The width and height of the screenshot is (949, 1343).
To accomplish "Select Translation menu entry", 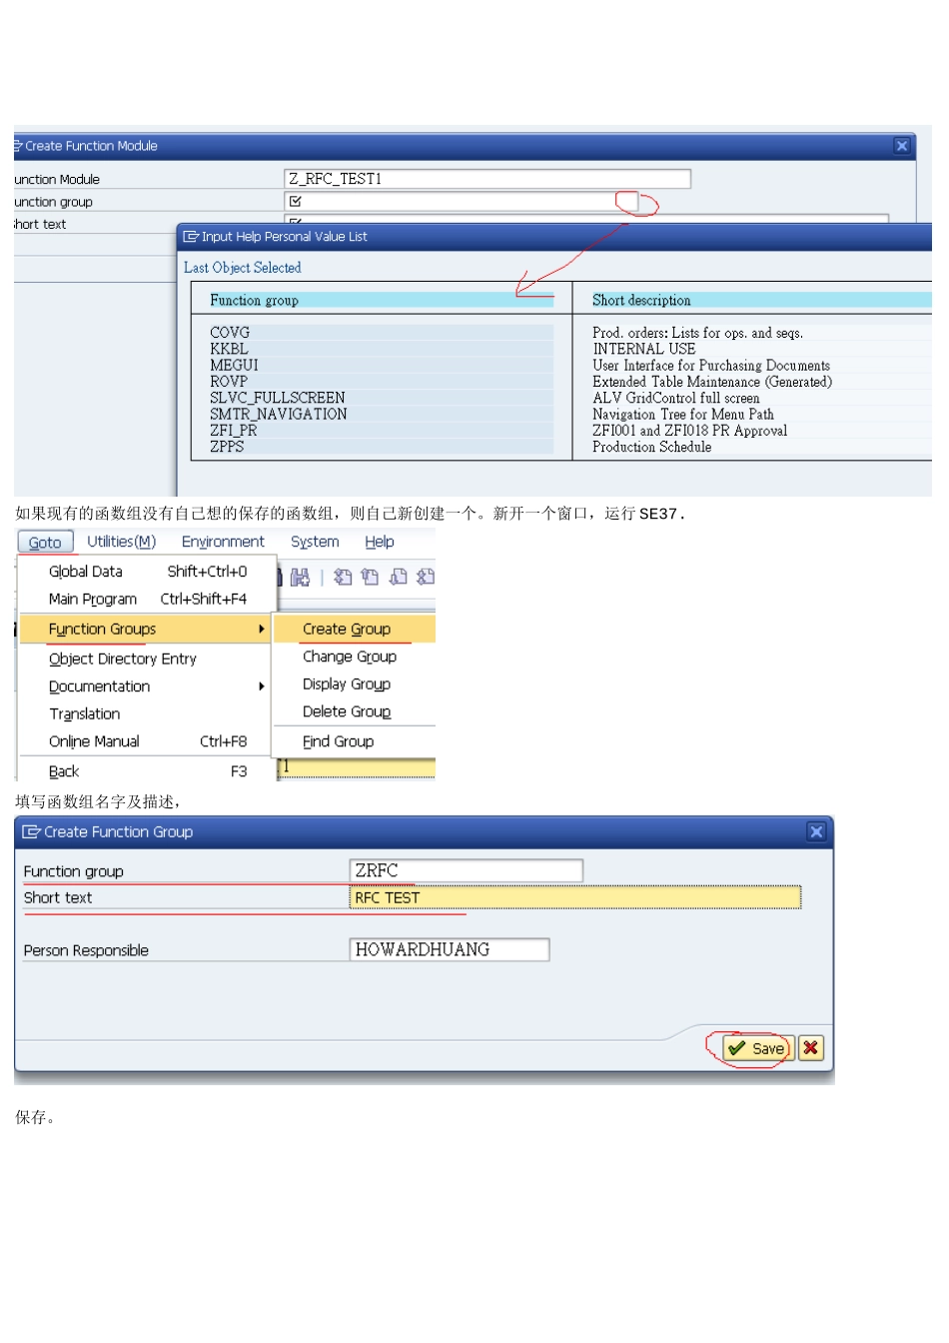I will coord(146,713).
